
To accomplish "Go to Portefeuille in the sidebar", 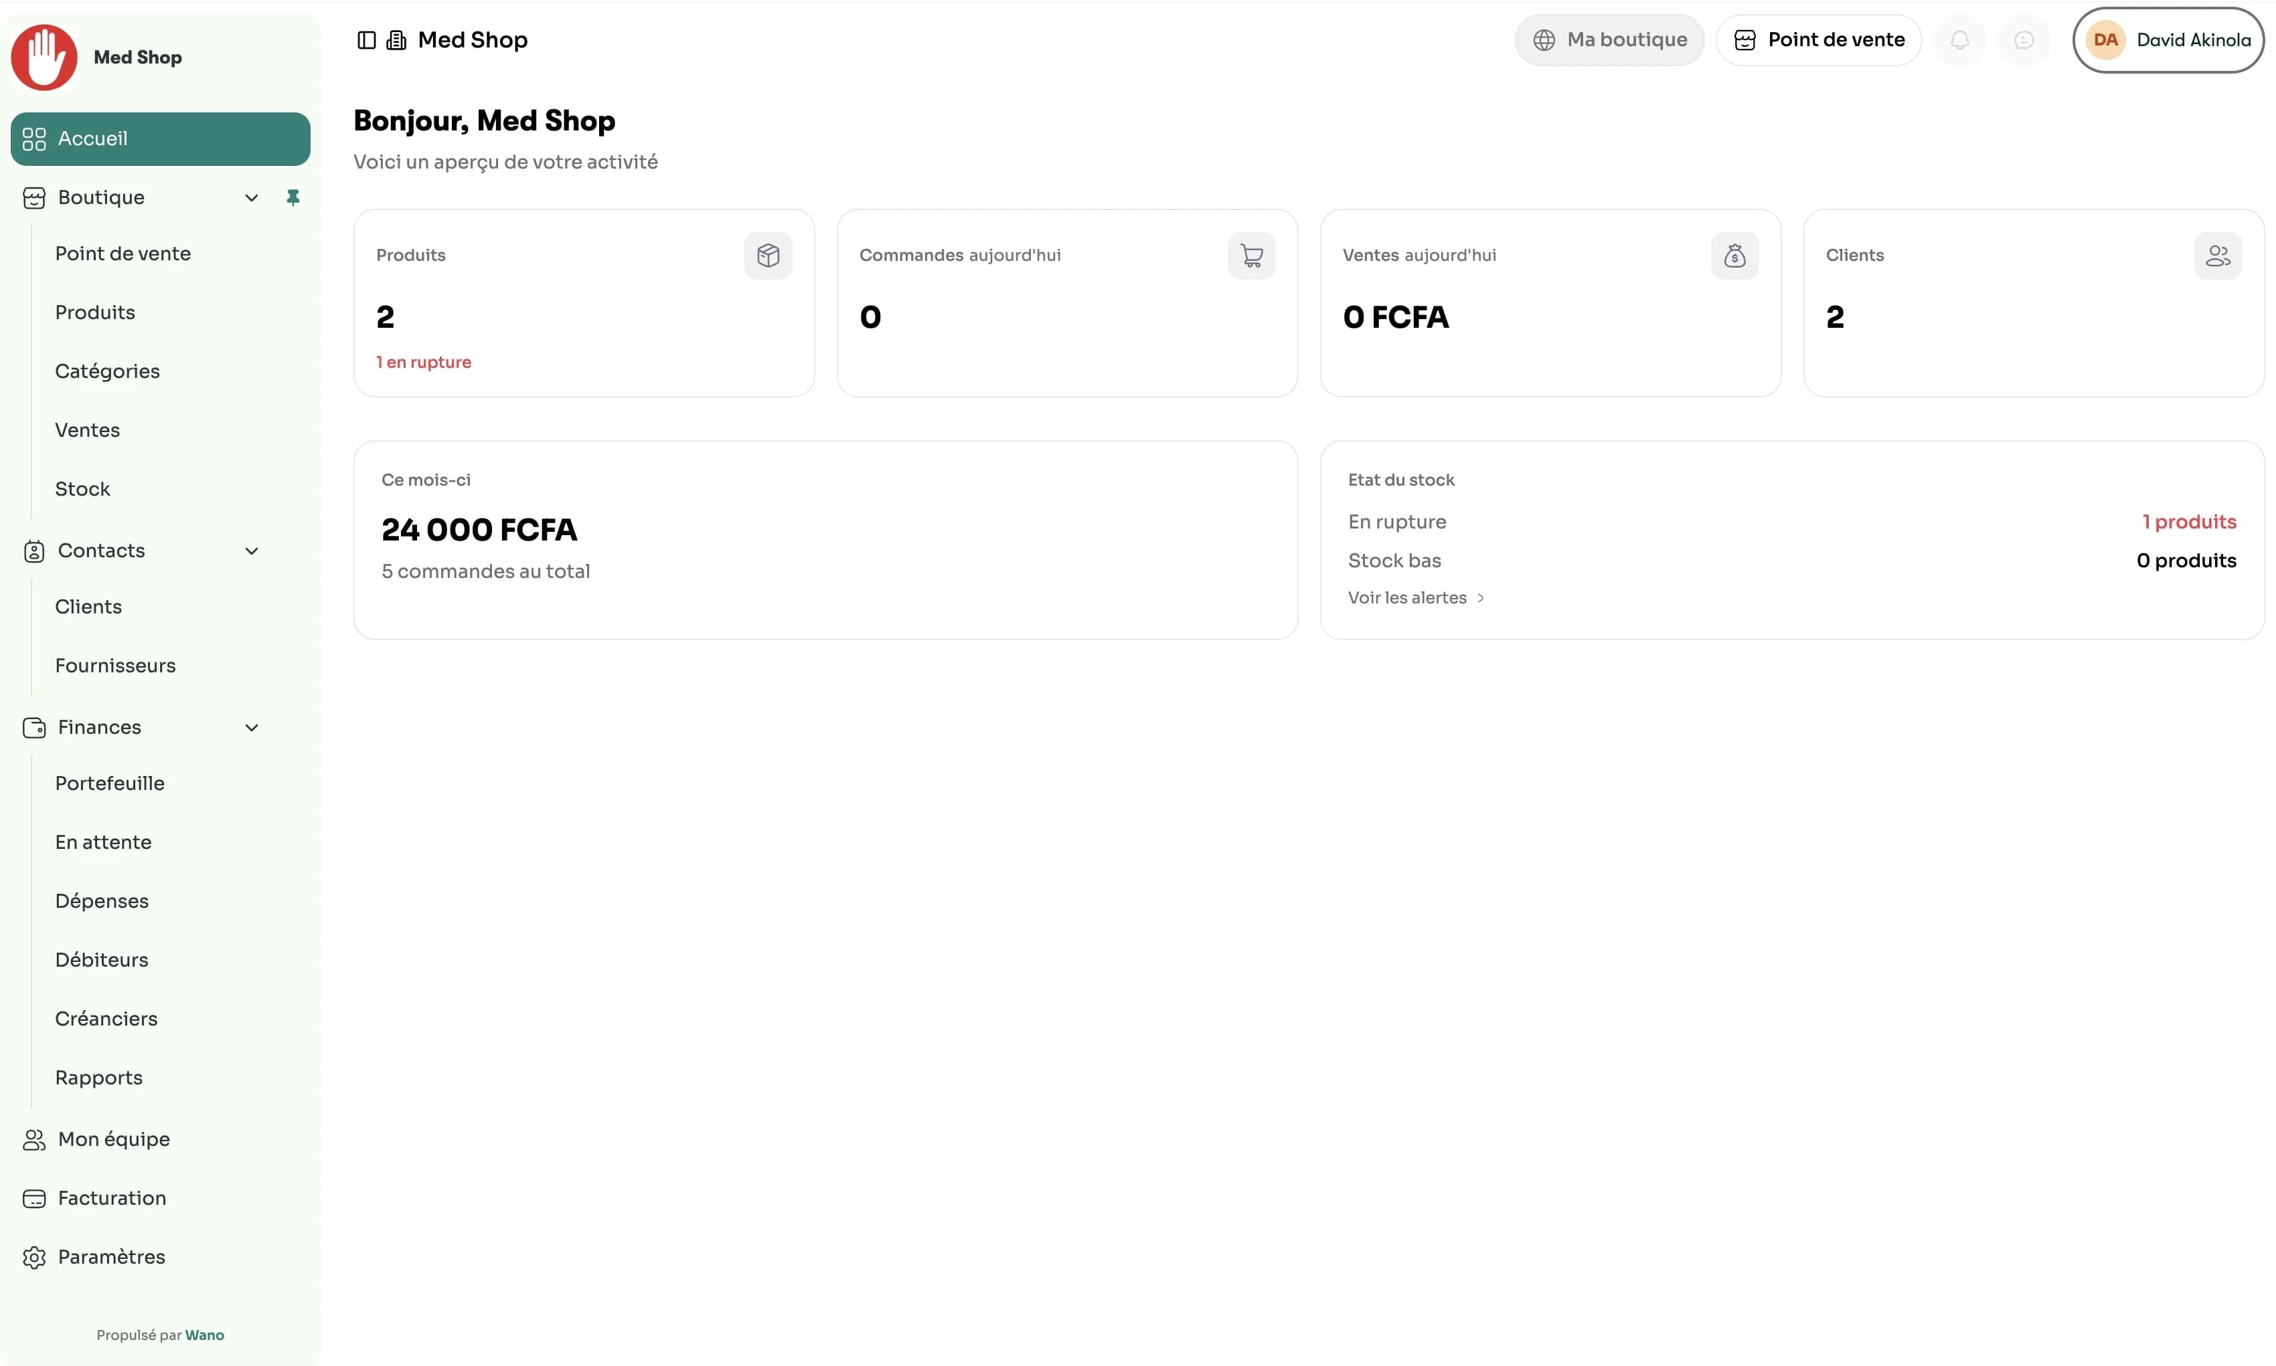I will pyautogui.click(x=110, y=783).
